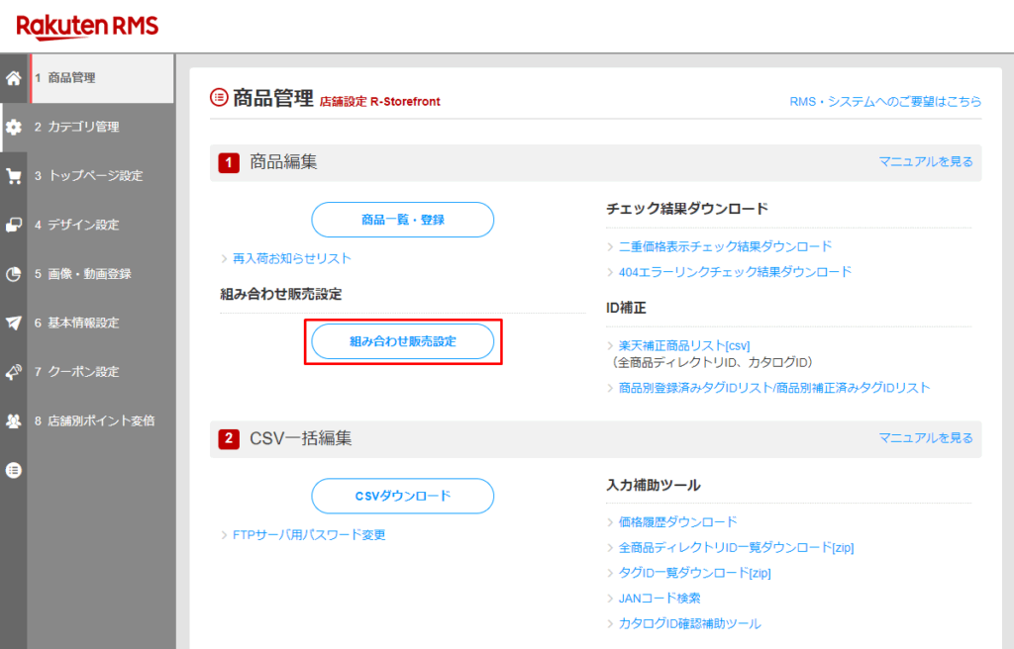Open マニュアルを見る link in CSV一括編集 section
Viewport: 1014px width, 649px height.
point(926,438)
